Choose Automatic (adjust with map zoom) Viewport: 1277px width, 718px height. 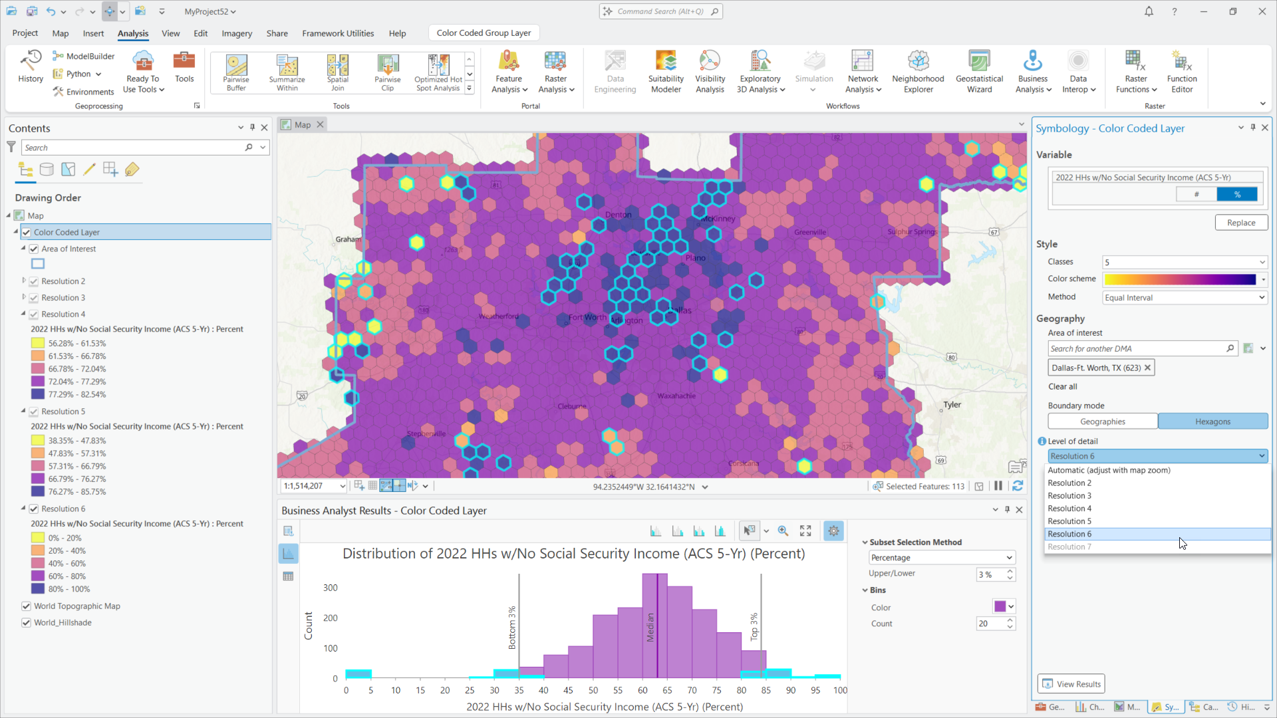[x=1158, y=470]
